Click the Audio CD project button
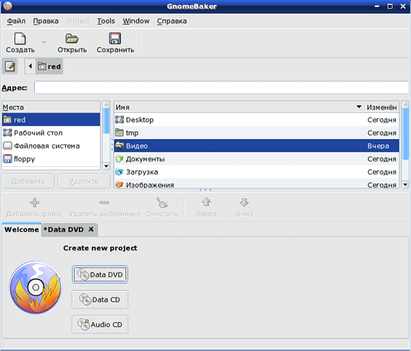The image size is (411, 351). tap(100, 324)
